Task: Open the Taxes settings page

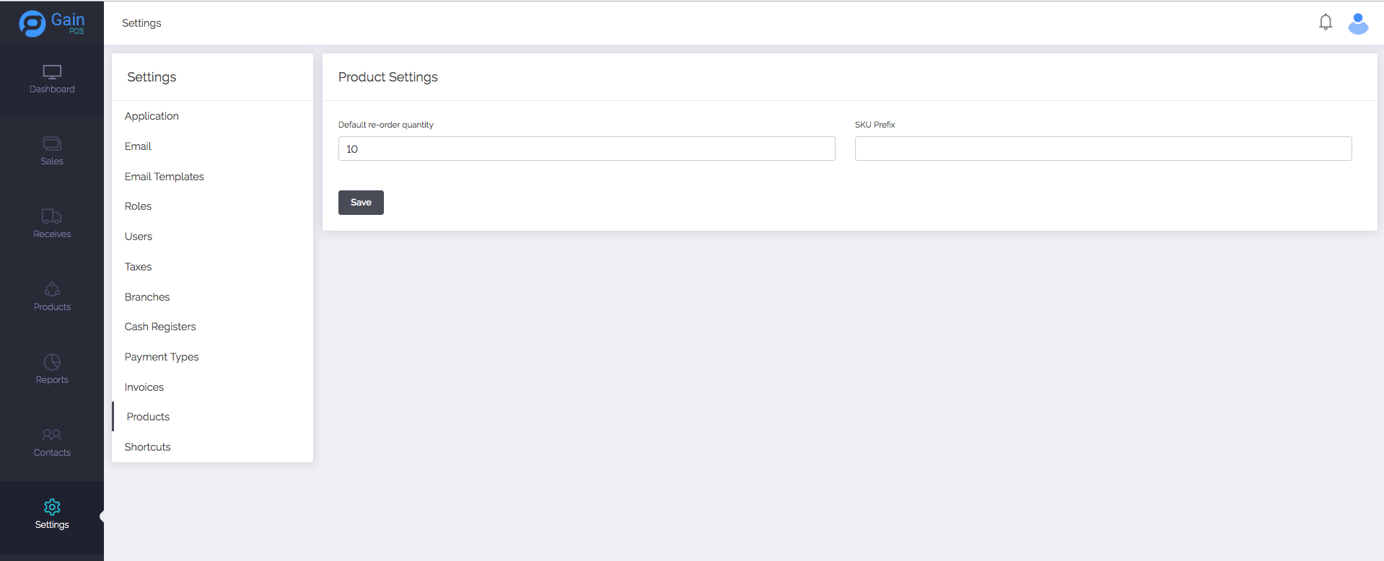Action: coord(138,267)
